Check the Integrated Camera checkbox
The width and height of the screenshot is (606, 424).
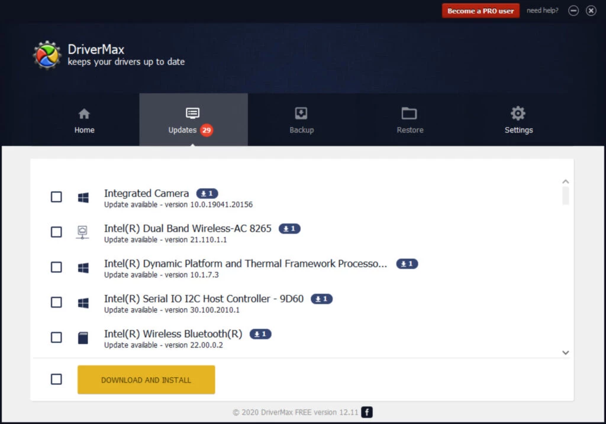(56, 197)
